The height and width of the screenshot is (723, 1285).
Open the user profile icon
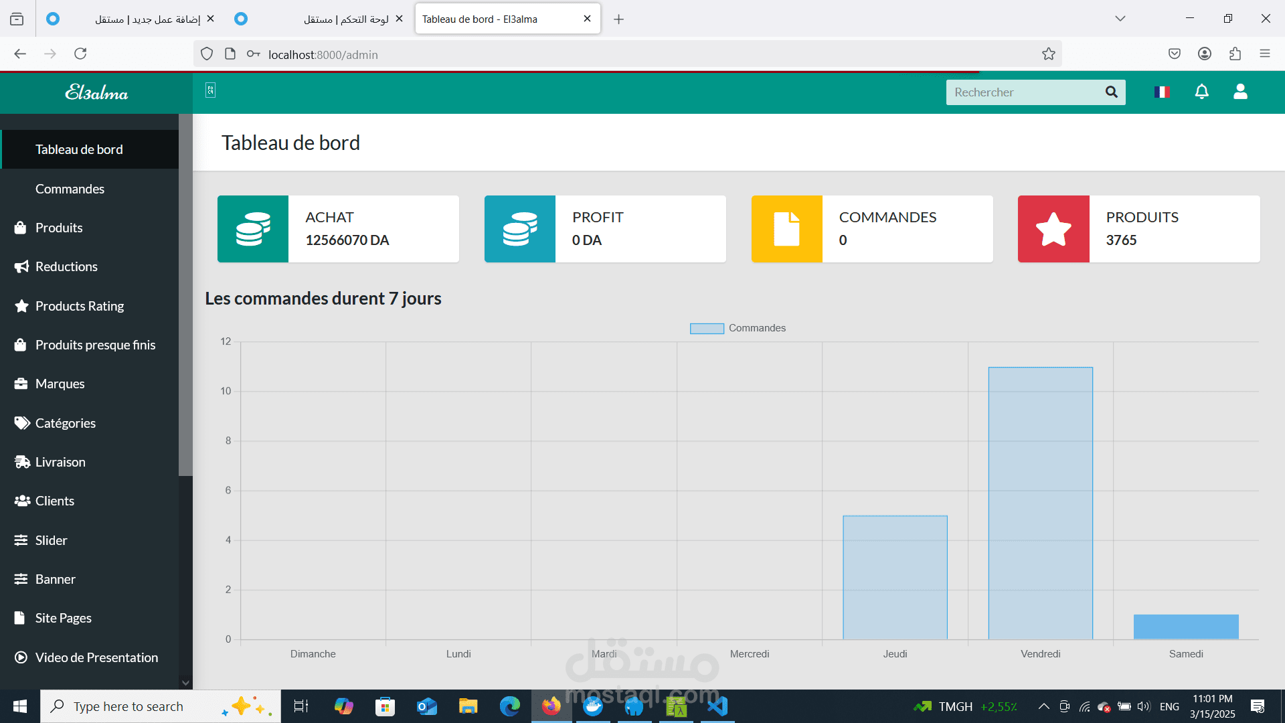tap(1240, 92)
